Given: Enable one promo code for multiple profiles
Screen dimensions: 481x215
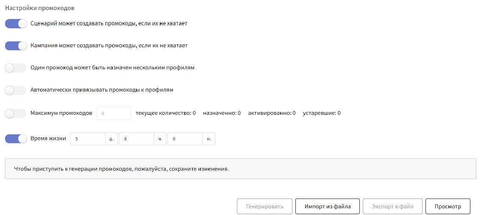Looking at the screenshot, I should pos(16,68).
